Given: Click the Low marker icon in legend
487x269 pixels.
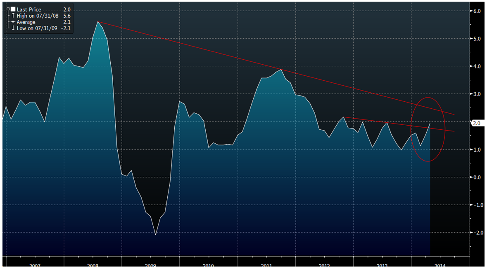Looking at the screenshot, I should pyautogui.click(x=13, y=28).
